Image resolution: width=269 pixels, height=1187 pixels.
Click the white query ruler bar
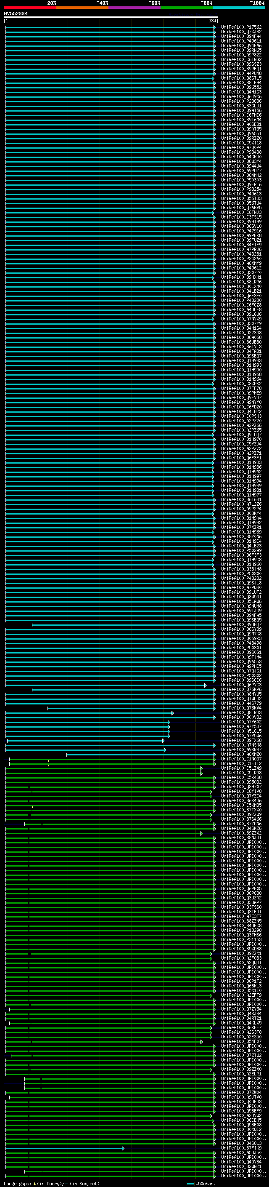pyautogui.click(x=111, y=18)
